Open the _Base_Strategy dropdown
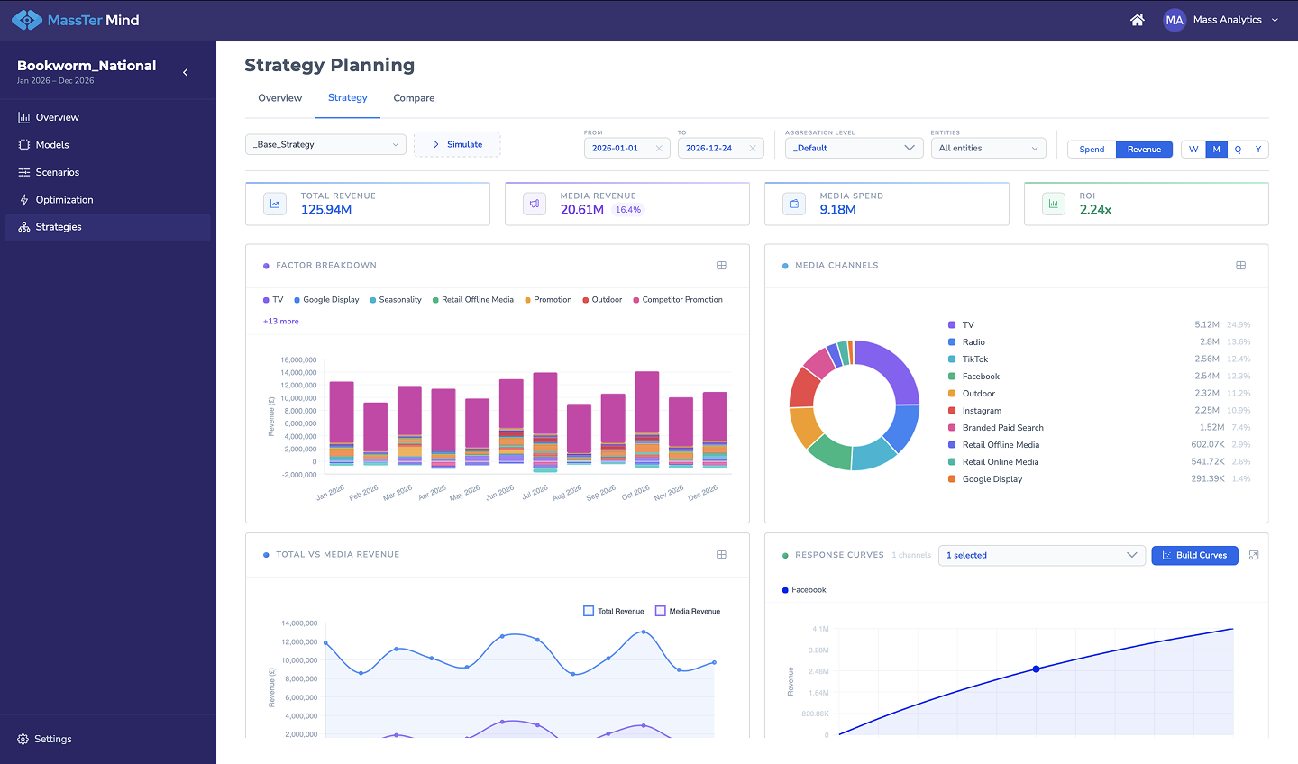Screen dimensions: 1298x764 coord(326,144)
